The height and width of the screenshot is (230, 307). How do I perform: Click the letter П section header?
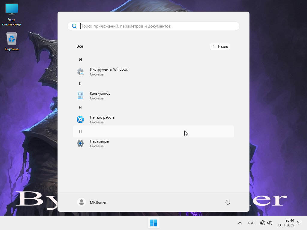[80, 131]
